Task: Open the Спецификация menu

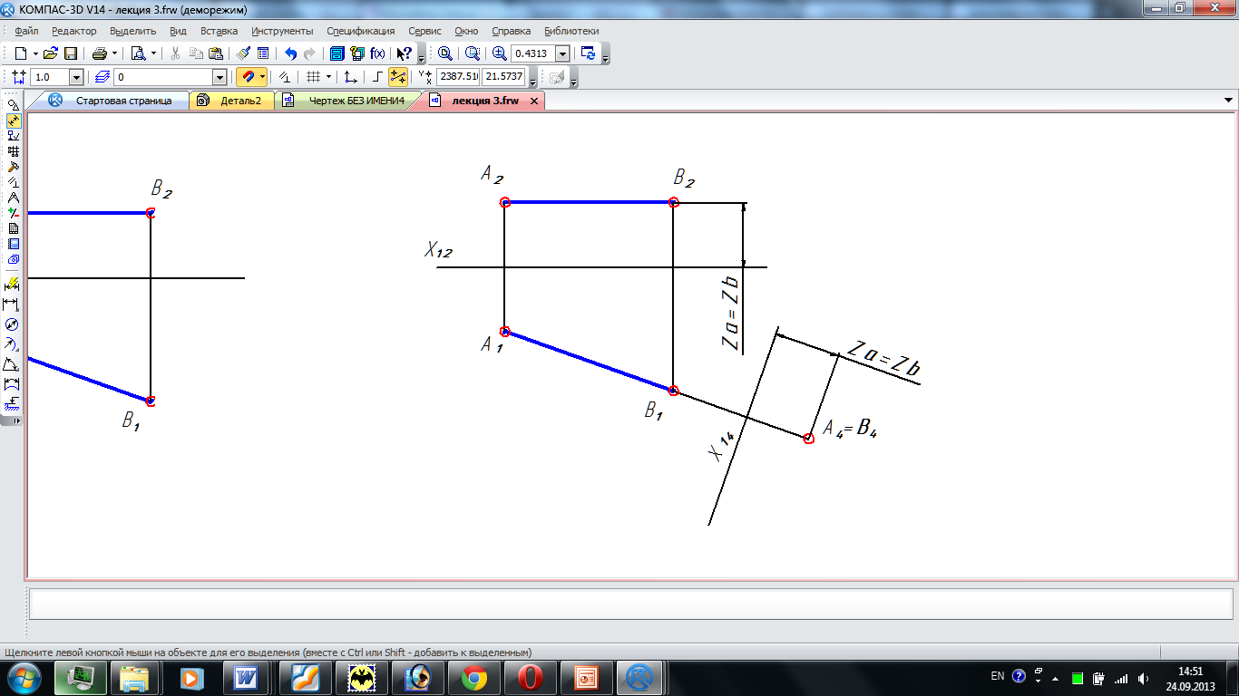Action: click(x=361, y=31)
